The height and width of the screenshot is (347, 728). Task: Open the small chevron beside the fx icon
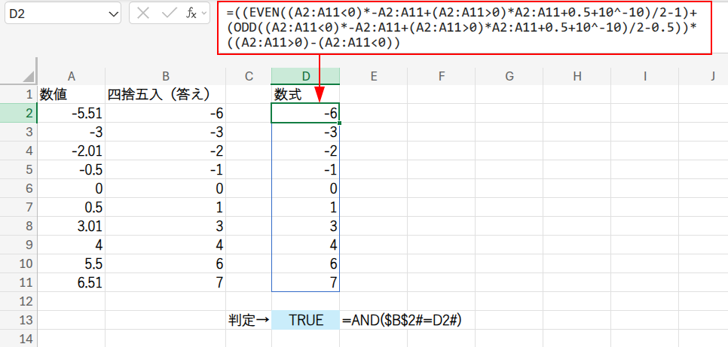click(206, 14)
